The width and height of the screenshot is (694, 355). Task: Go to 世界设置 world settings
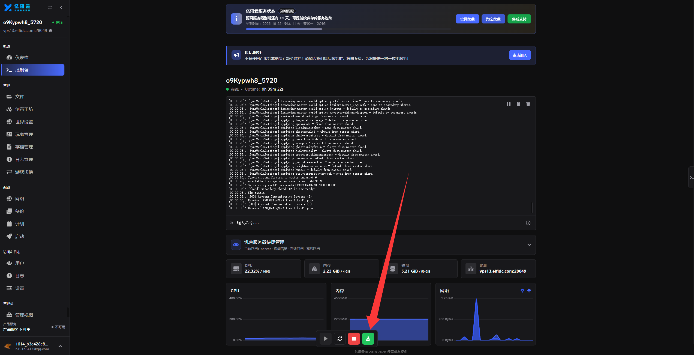pos(33,122)
